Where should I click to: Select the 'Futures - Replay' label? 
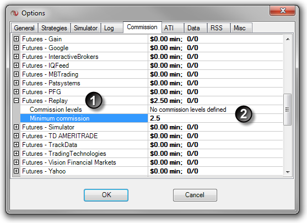click(45, 101)
